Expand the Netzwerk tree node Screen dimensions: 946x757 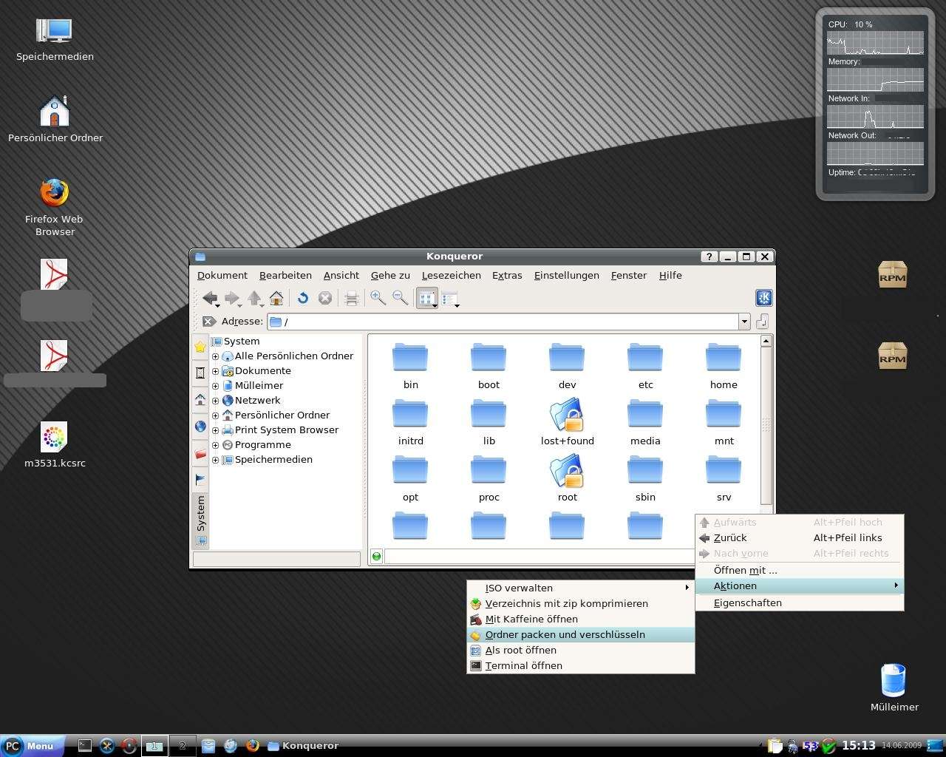[x=216, y=401]
